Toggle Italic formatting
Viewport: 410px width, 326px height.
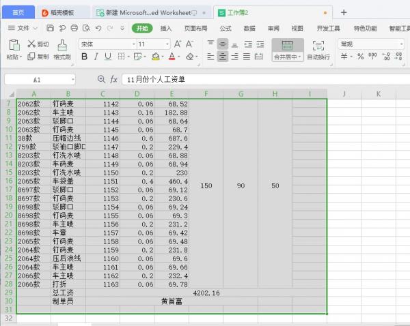tap(96, 57)
